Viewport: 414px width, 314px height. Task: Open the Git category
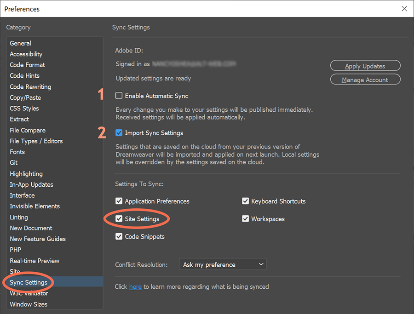pos(55,163)
